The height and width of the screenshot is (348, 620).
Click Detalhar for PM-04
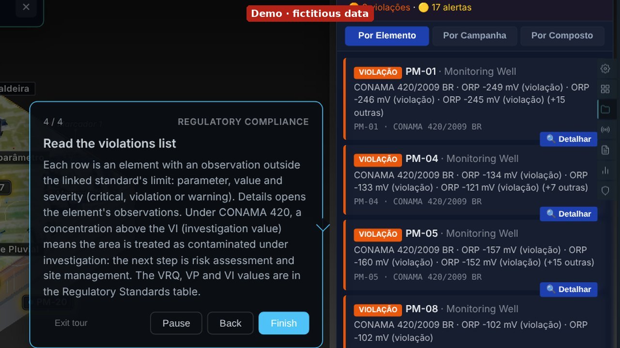coord(569,214)
